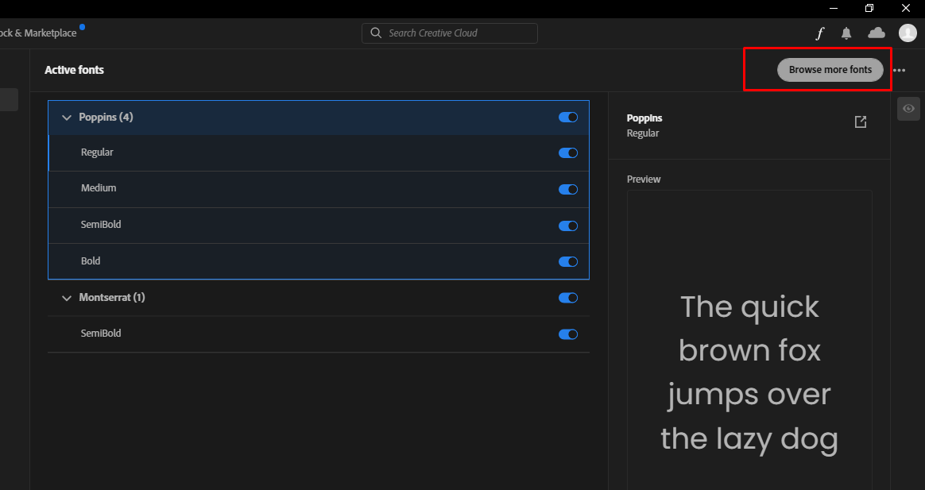Viewport: 925px width, 490px height.
Task: Select the Poppins Bold row
Action: (319, 261)
